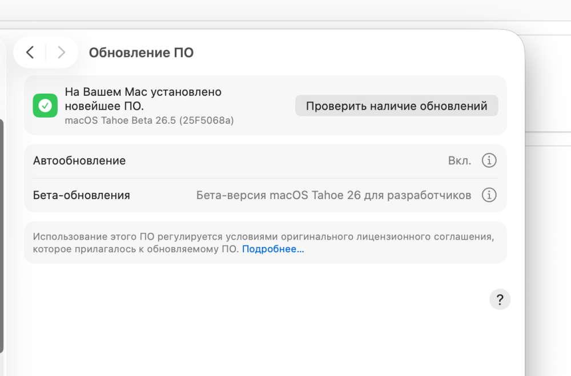Go forward using the right chevron
This screenshot has width=571, height=376.
(61, 52)
